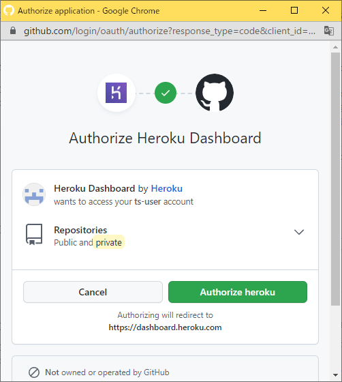
Task: Click the 'ts-user' account name text
Action: (148, 202)
